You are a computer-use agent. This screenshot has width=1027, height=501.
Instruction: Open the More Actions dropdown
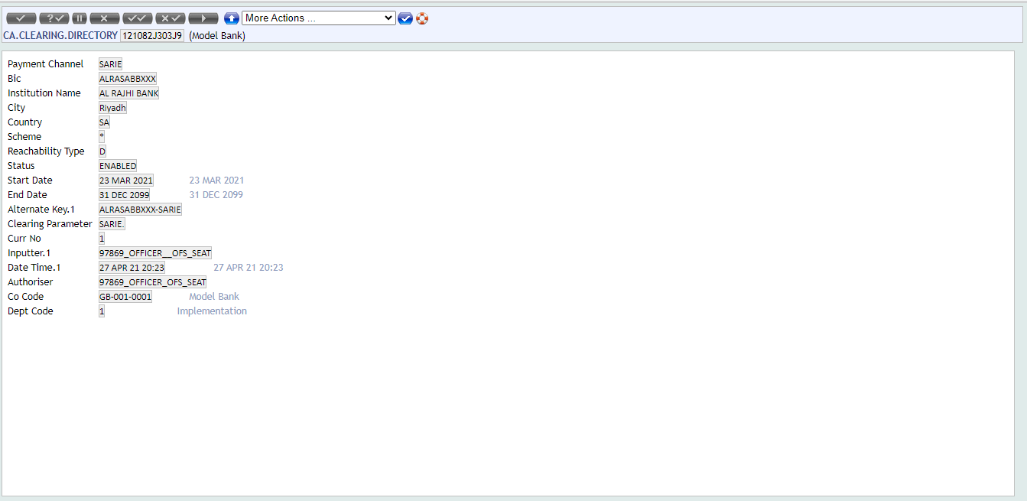point(319,18)
